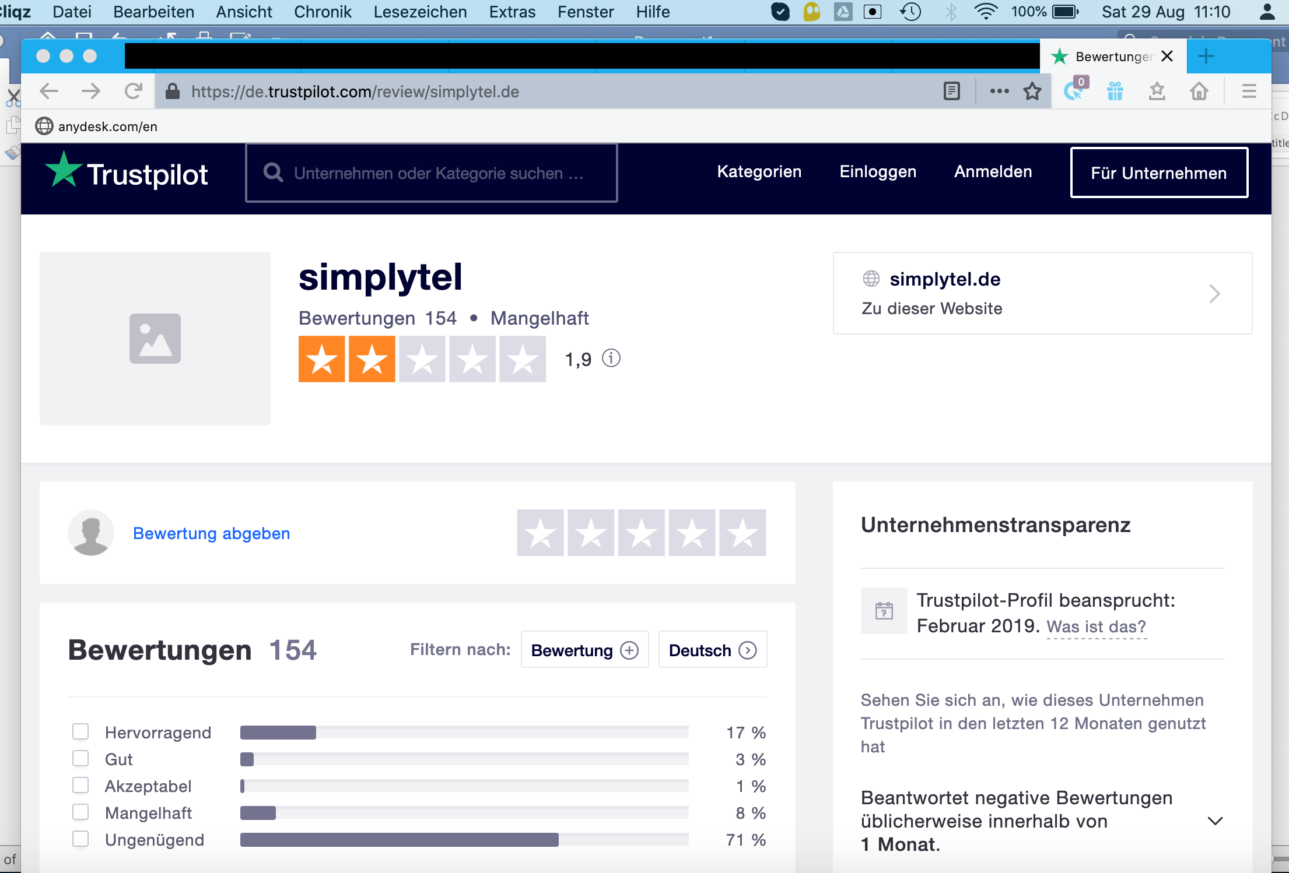Click the battery status icon

tap(1066, 12)
